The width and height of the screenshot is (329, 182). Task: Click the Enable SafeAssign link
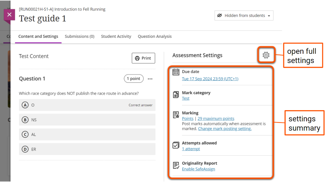198,169
